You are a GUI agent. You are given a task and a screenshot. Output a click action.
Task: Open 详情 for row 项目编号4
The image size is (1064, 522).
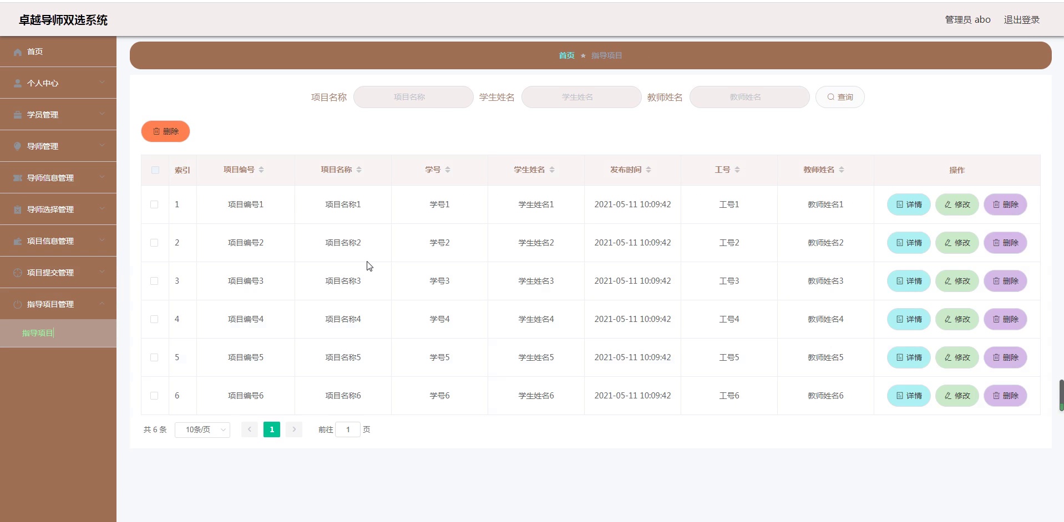909,319
